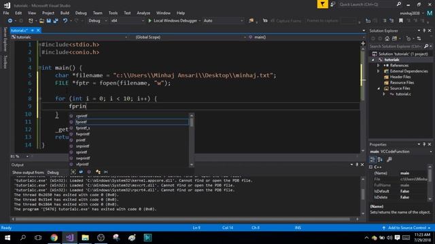Open the Build menu
The height and width of the screenshot is (244, 435).
[65, 13]
